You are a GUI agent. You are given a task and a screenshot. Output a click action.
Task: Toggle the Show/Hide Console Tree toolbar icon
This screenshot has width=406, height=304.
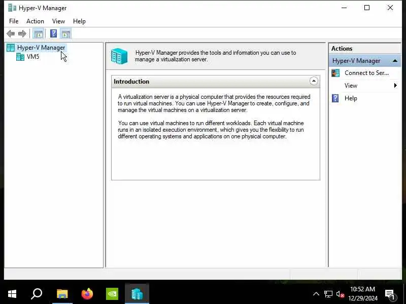point(39,33)
